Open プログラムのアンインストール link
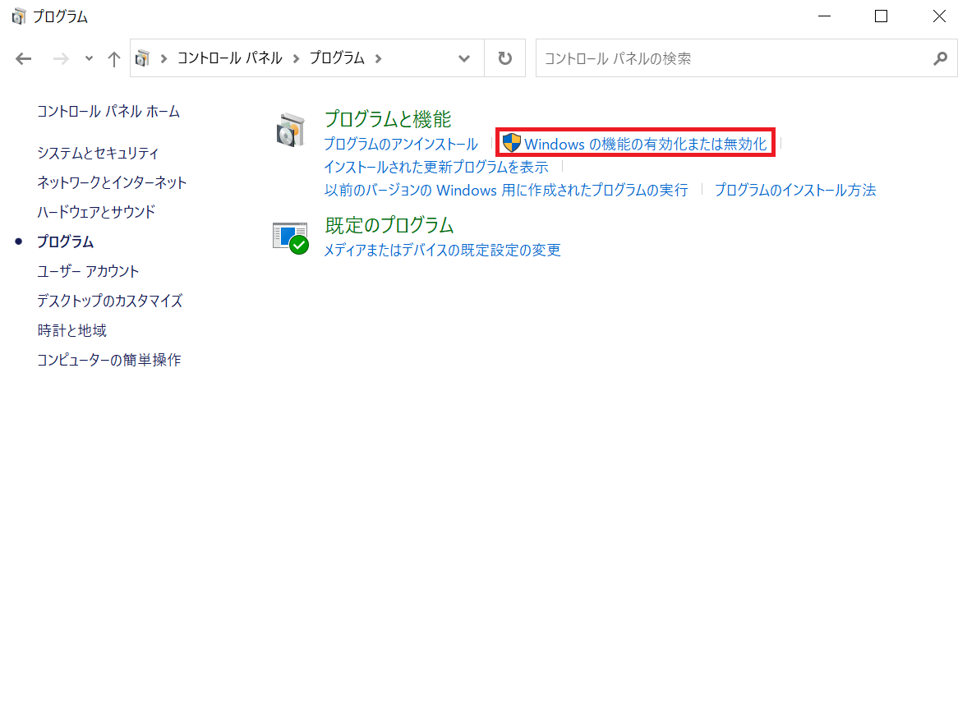This screenshot has width=967, height=727. point(400,144)
